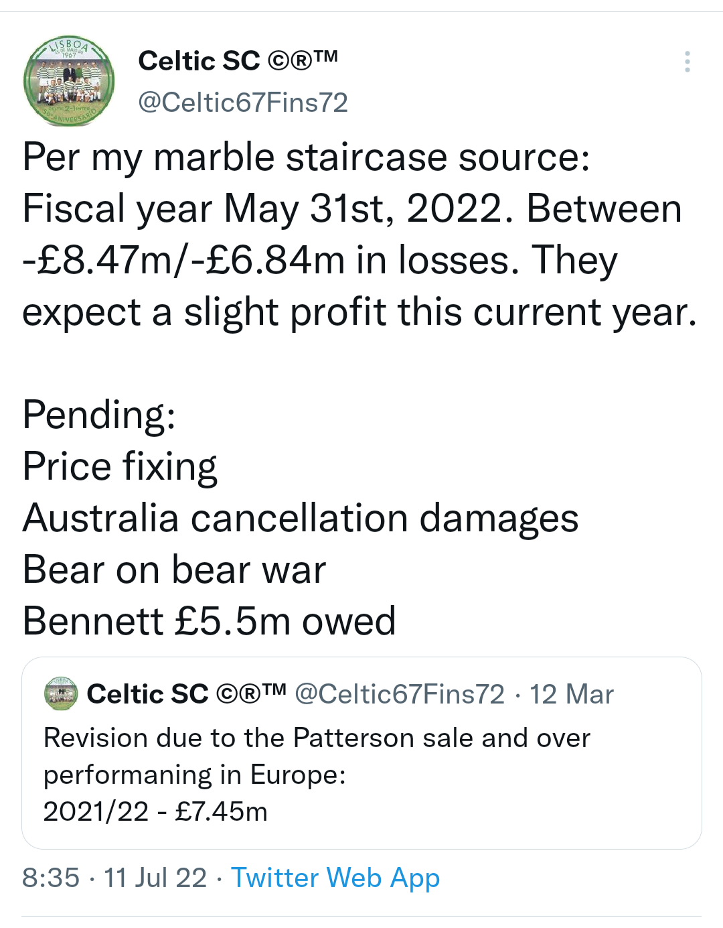The height and width of the screenshot is (928, 723).
Task: Click the 'Bennett £5.5m owed' line
Action: coord(209,621)
